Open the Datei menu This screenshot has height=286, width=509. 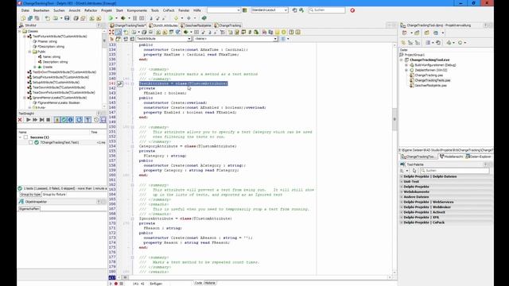click(x=25, y=10)
